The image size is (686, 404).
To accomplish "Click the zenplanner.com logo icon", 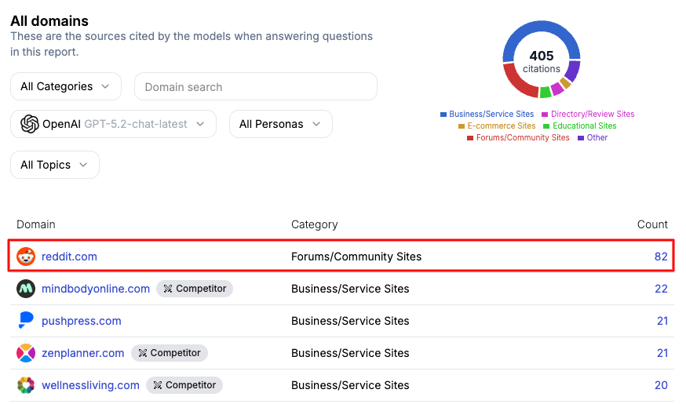I will tap(26, 353).
